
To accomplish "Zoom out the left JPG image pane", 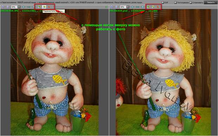I will [x=7, y=7].
